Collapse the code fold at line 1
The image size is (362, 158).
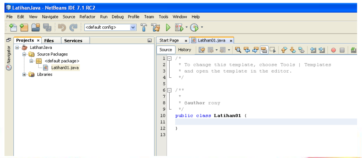[170, 58]
